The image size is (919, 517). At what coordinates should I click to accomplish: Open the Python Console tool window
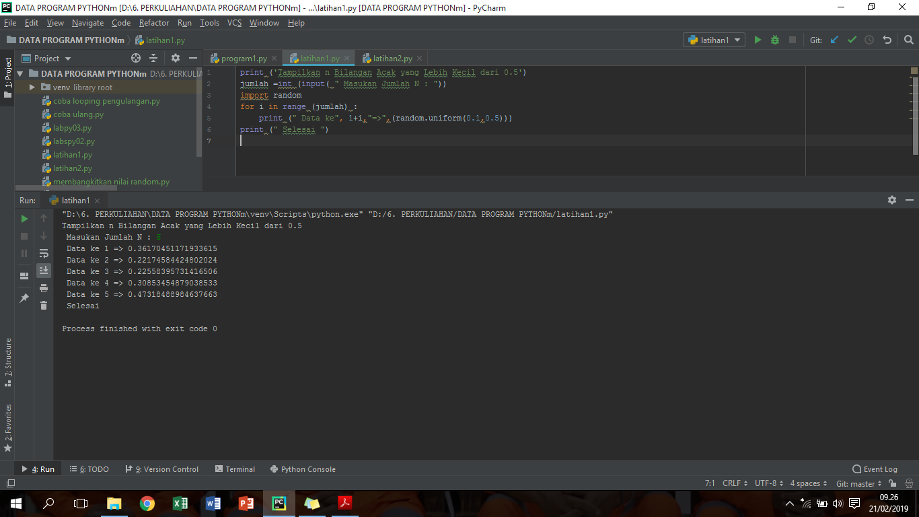303,469
